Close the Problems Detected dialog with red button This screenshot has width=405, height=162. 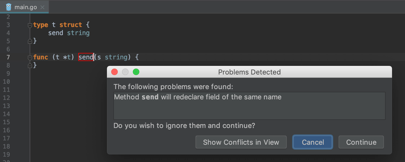click(x=114, y=72)
